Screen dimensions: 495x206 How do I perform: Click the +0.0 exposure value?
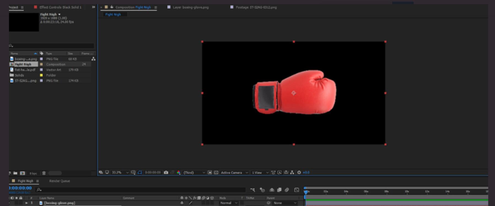point(306,172)
